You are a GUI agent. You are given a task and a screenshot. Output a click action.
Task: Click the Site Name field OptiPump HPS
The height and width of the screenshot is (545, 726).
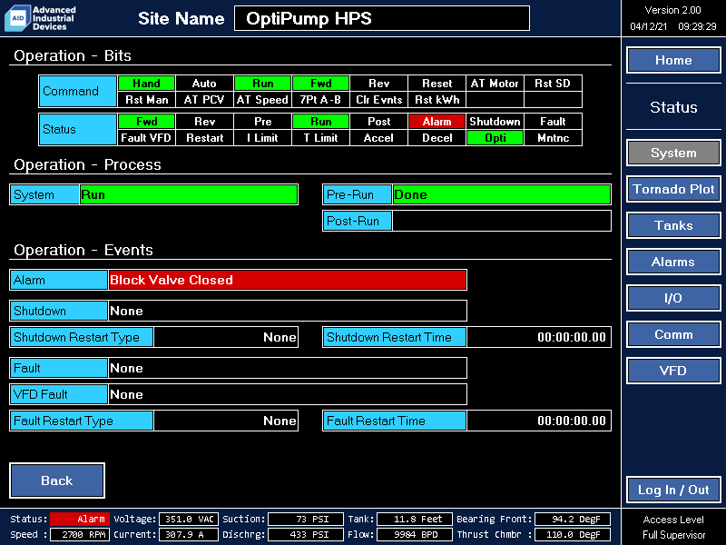click(x=382, y=18)
